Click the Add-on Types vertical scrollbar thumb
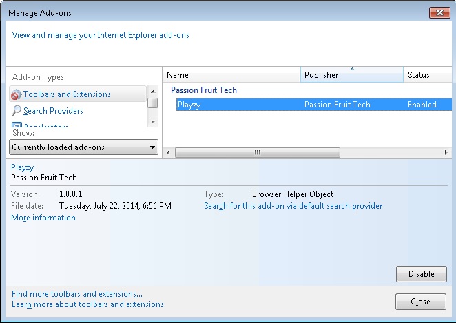Screen dimensions: 456x323 (152, 103)
